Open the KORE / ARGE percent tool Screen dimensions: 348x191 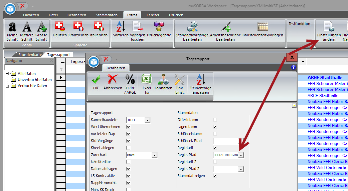pyautogui.click(x=131, y=80)
